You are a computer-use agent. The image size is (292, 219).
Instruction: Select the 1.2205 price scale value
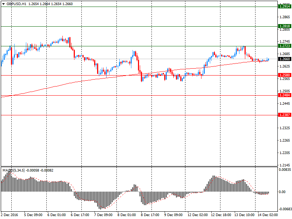tap(285, 153)
